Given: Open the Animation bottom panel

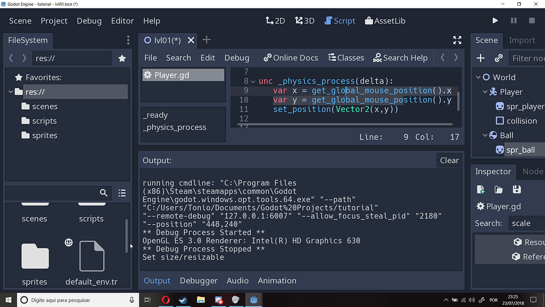Looking at the screenshot, I should 277,280.
